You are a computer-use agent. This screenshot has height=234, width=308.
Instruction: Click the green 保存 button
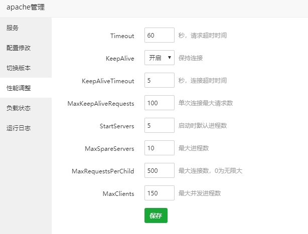(x=156, y=215)
